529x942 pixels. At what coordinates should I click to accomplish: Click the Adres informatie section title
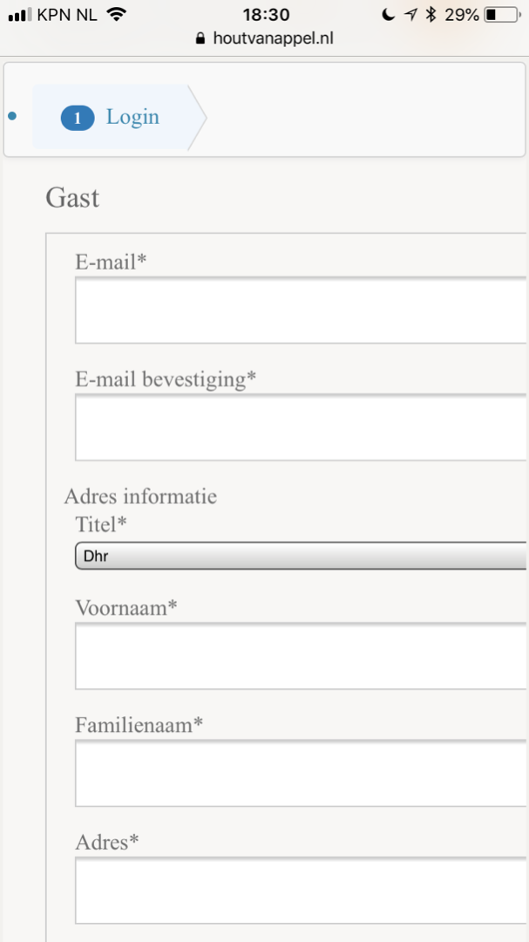click(140, 496)
